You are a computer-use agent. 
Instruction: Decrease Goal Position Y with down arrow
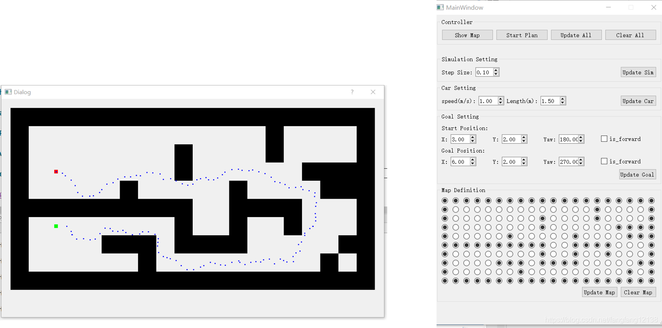tap(524, 164)
